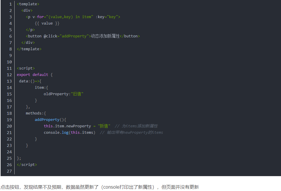
Task: Click line number 1 in the gutter
Action: click(11, 4)
